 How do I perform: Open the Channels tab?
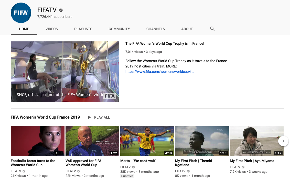click(156, 29)
